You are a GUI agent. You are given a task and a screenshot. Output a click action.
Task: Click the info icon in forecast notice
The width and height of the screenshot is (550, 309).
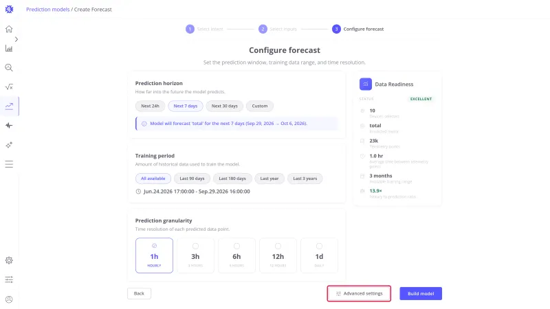144,124
